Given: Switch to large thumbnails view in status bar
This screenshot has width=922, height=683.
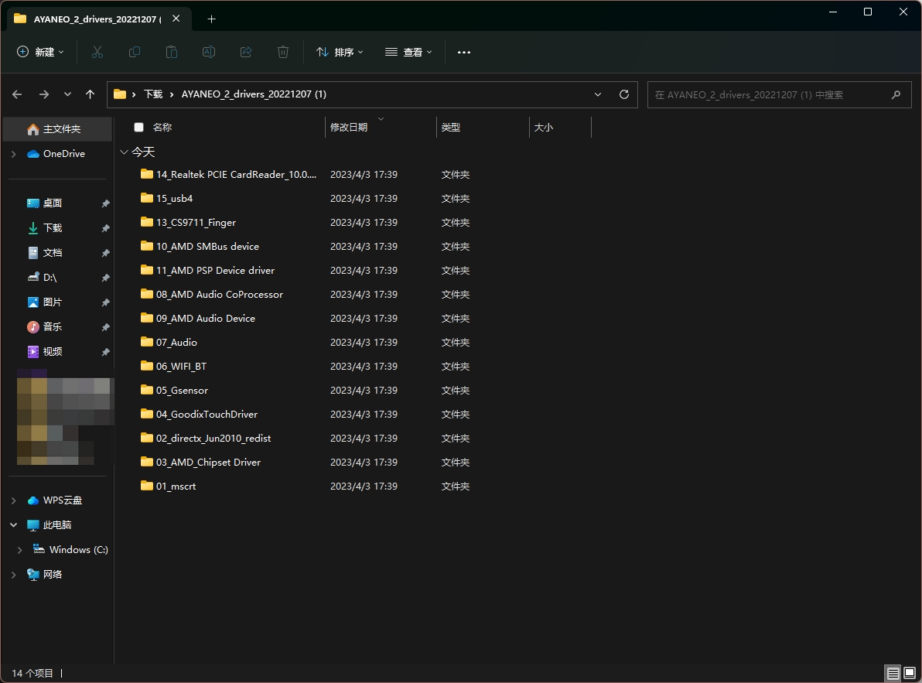Looking at the screenshot, I should tap(910, 674).
